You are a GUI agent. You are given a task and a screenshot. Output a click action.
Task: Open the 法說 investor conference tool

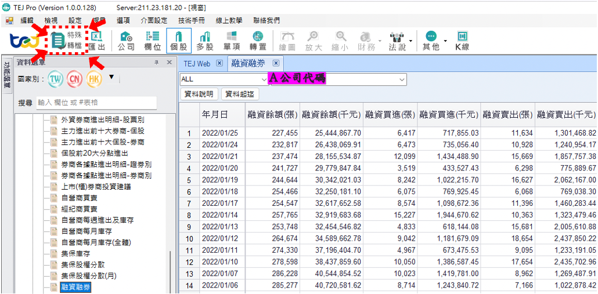point(397,41)
